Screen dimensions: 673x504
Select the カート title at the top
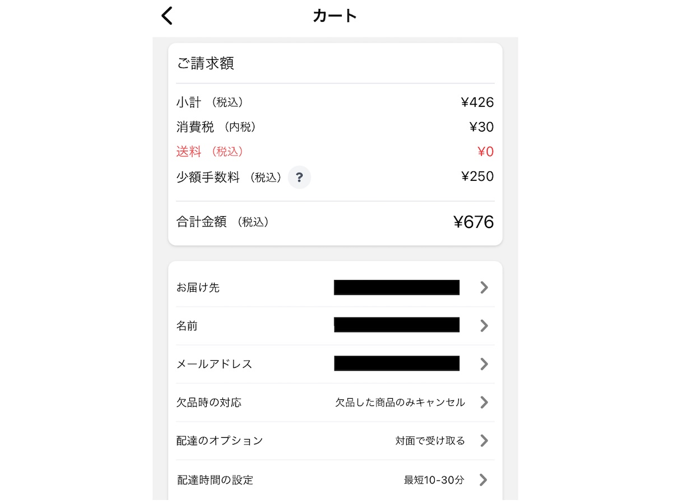(x=335, y=16)
